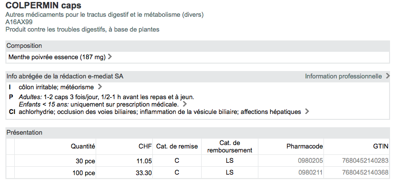Screen dimensions: 393x184
Task: Select the 30 pce row's leading cell
Action: pos(10,161)
